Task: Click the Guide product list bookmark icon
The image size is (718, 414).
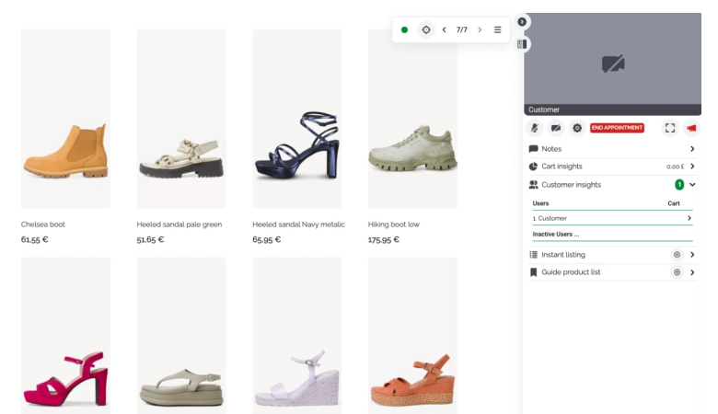Action: coord(534,272)
